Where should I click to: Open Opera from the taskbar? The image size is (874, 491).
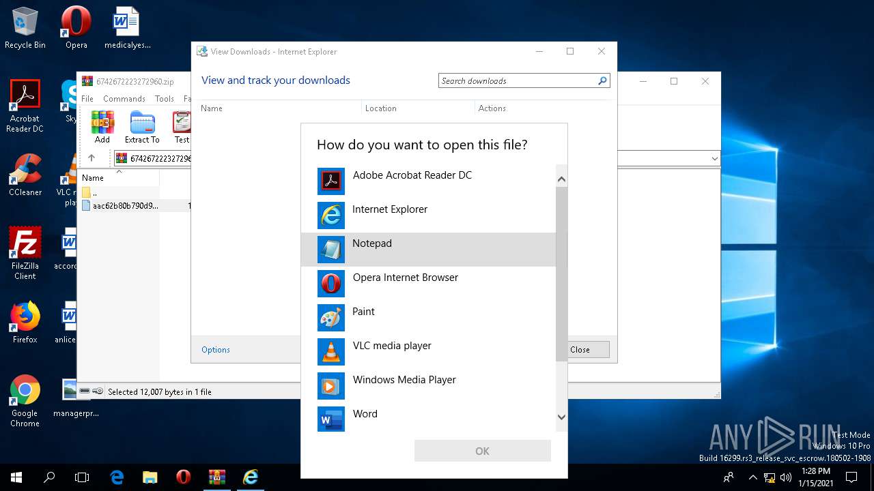tap(183, 477)
